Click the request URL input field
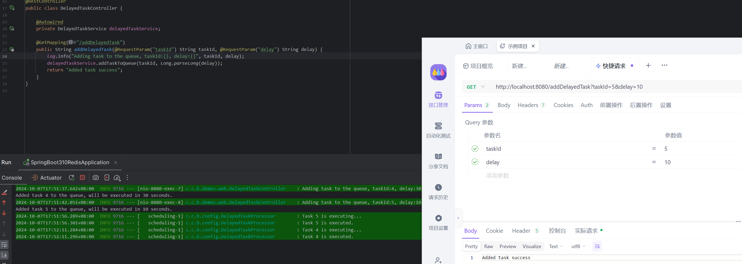Screen dimensions: 742x264 pyautogui.click(x=616, y=87)
